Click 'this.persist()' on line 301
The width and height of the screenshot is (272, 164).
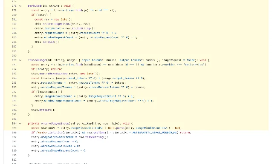tap(43, 110)
